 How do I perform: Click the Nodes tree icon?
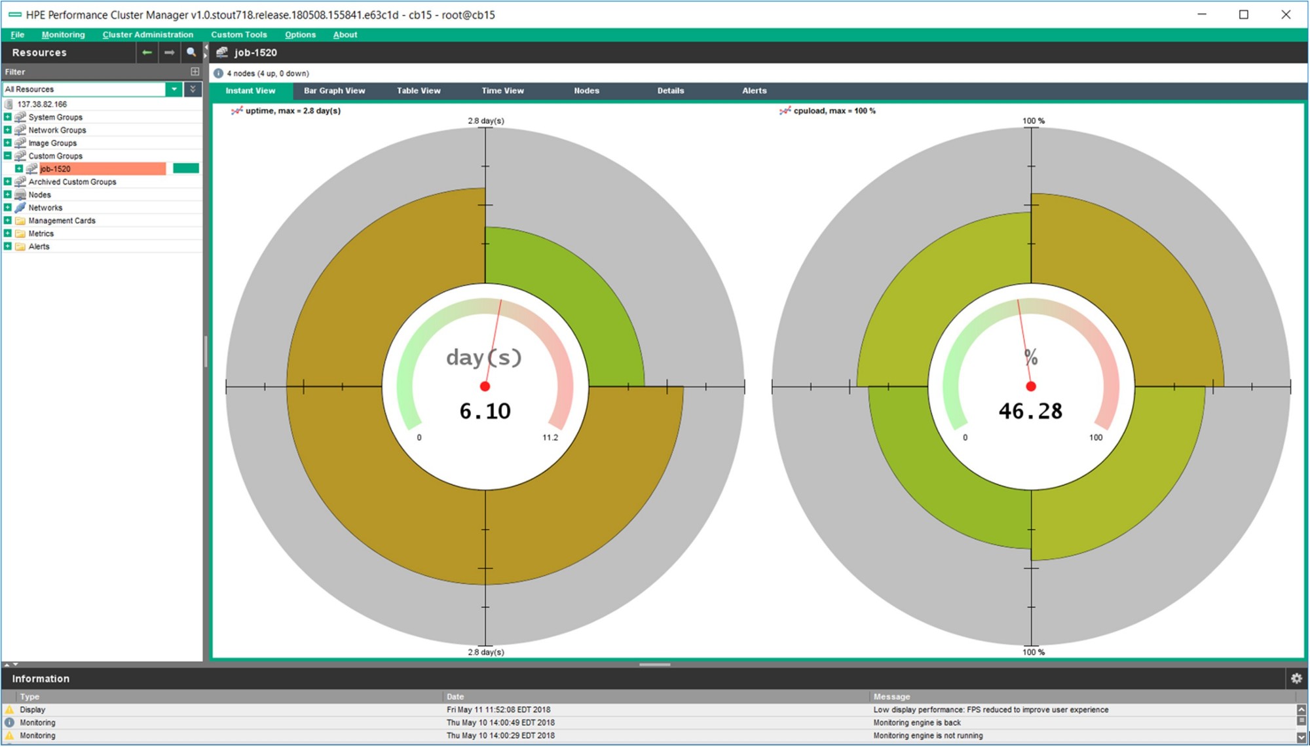click(20, 194)
